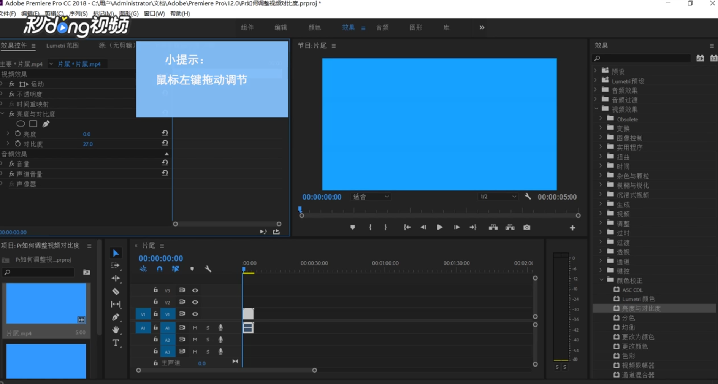
Task: Solo audio track A2
Action: (x=208, y=340)
